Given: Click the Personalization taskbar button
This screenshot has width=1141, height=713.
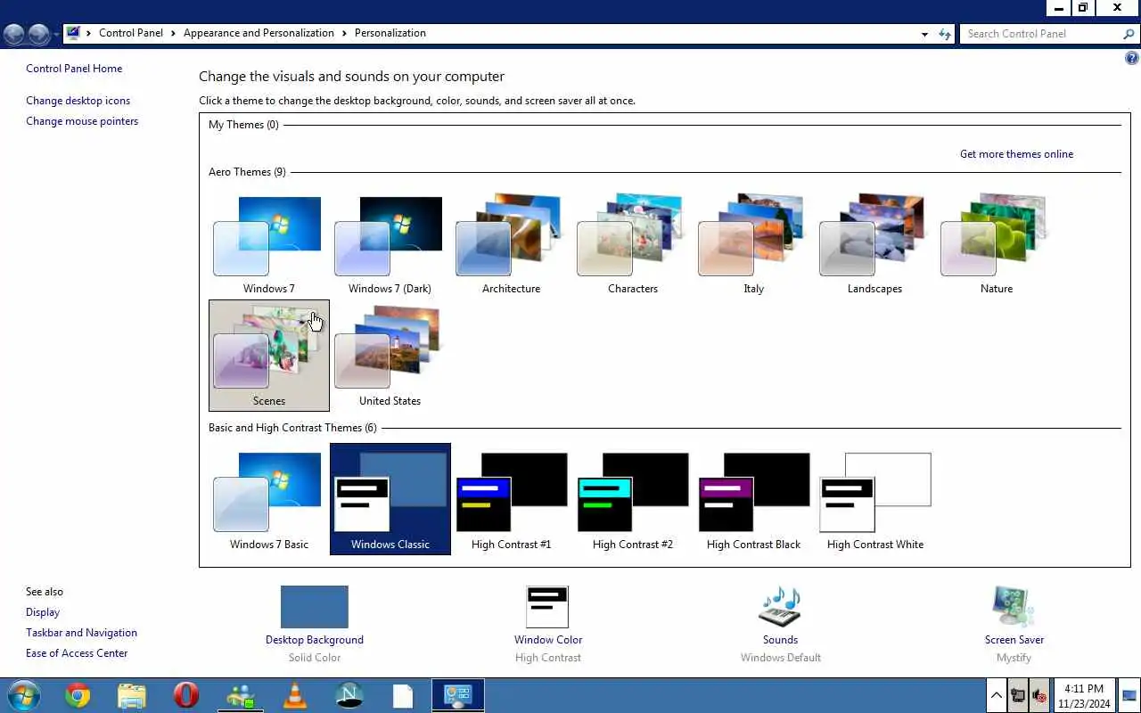Looking at the screenshot, I should pos(458,695).
